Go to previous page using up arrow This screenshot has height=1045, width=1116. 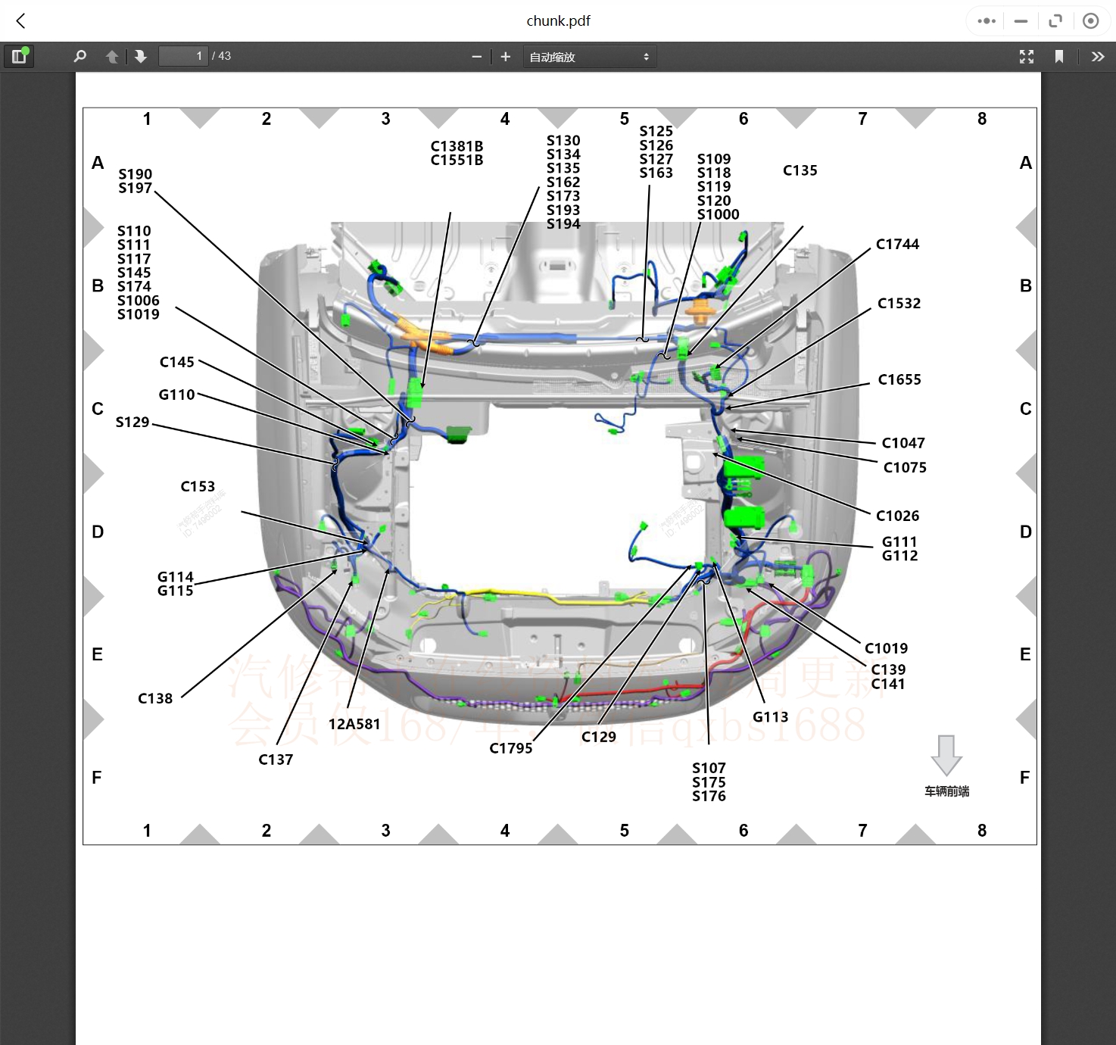pos(112,56)
